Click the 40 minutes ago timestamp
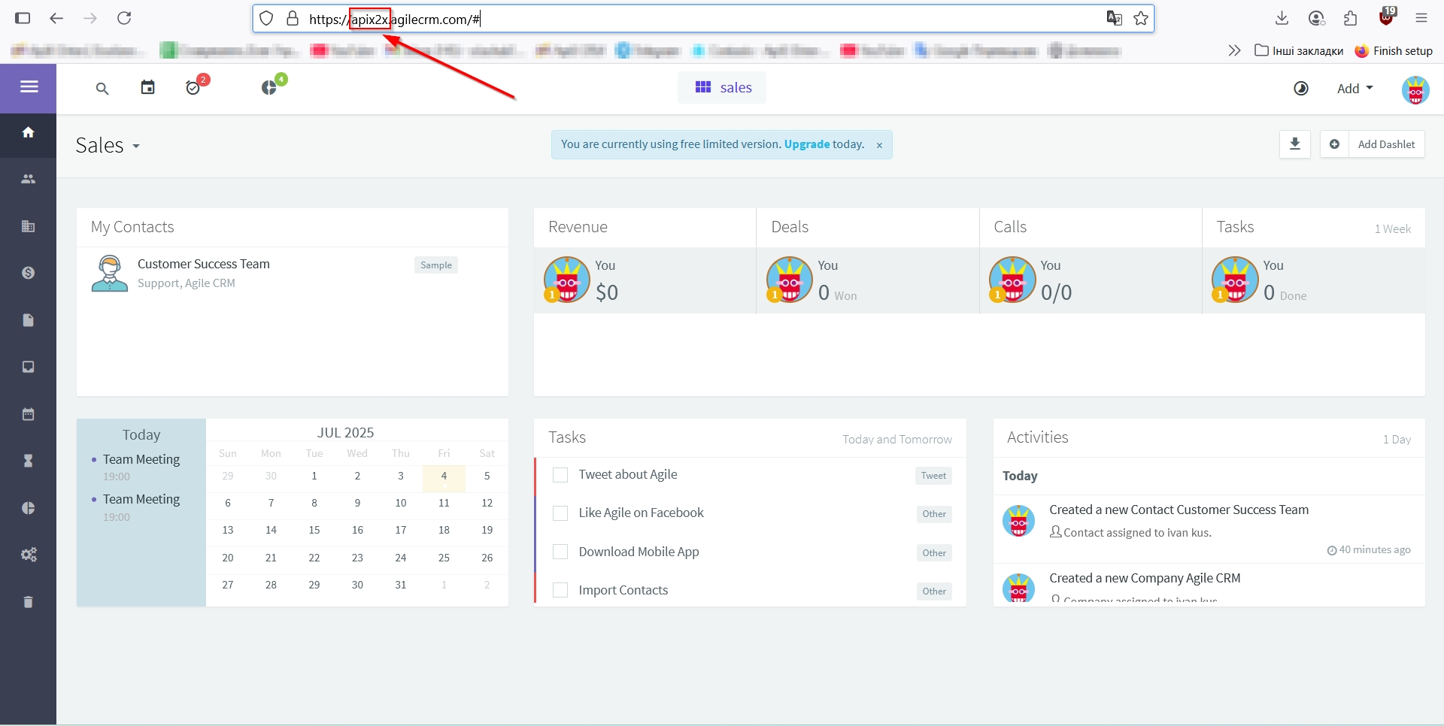The width and height of the screenshot is (1444, 726). pos(1370,550)
